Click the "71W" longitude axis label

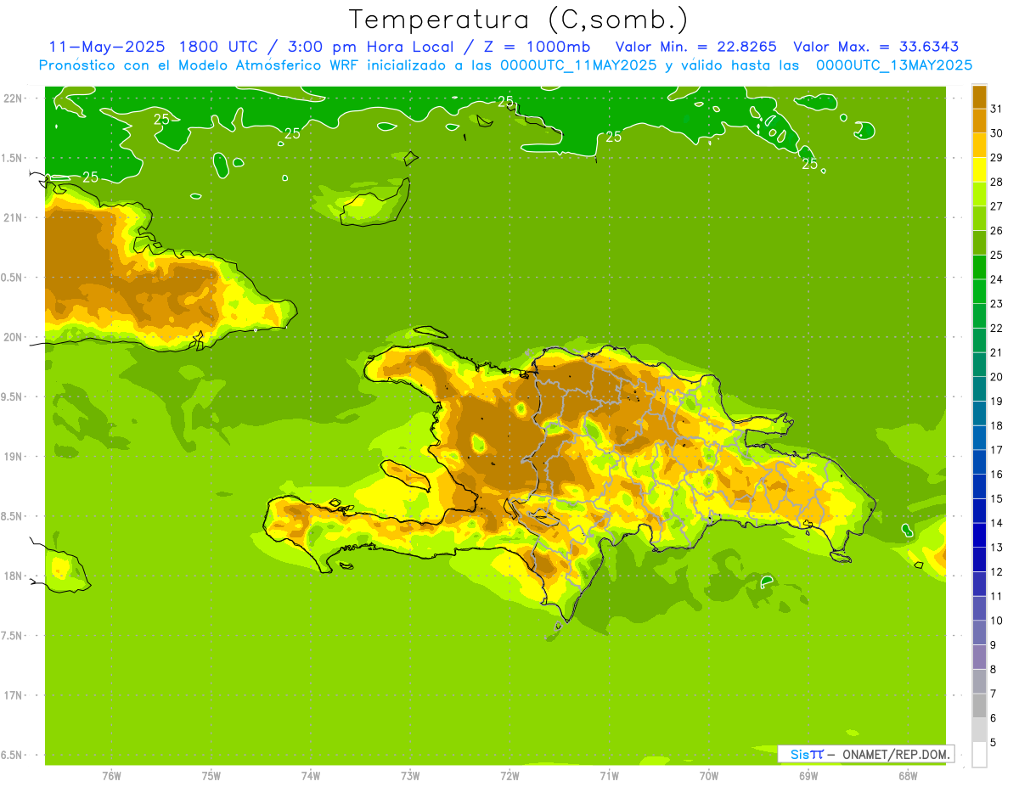tap(609, 776)
